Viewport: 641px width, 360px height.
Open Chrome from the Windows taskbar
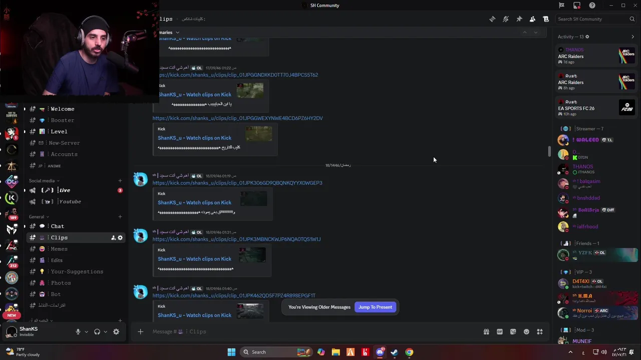point(409,352)
